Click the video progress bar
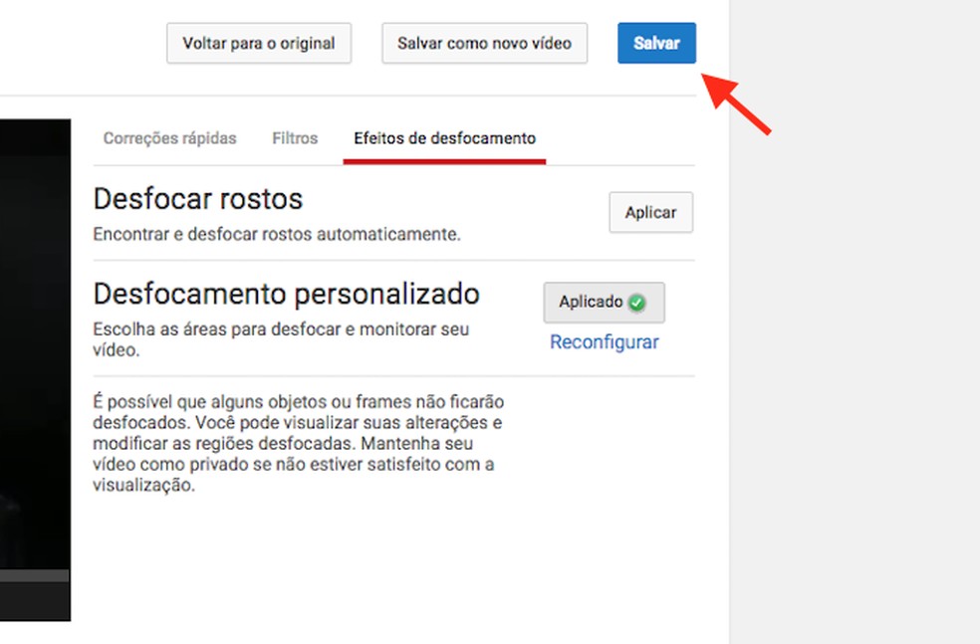The width and height of the screenshot is (980, 644). pyautogui.click(x=35, y=575)
